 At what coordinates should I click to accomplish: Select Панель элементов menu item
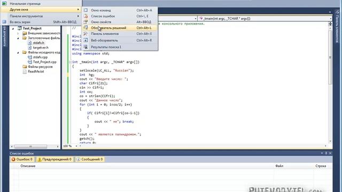(x=120, y=34)
